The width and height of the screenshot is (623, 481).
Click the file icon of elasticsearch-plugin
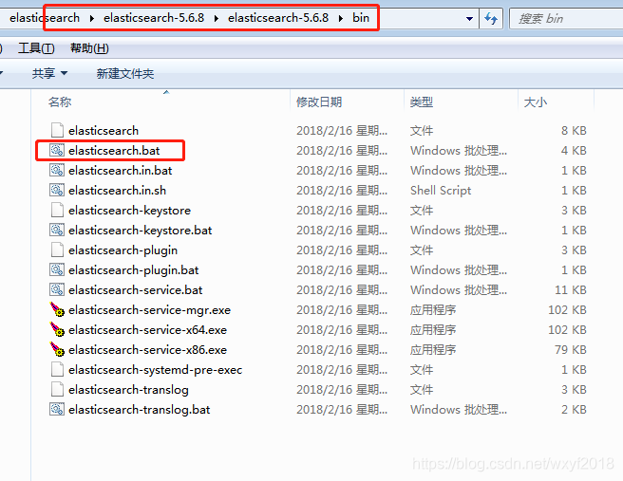57,250
